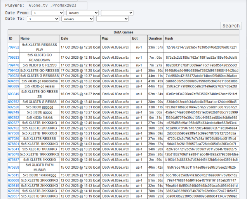Open game ID 675887

pos(14,160)
